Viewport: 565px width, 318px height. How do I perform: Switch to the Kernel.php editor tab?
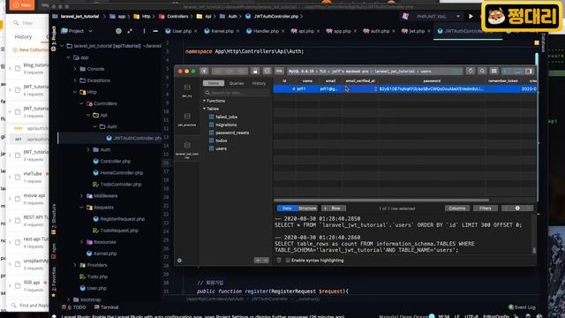pos(222,32)
